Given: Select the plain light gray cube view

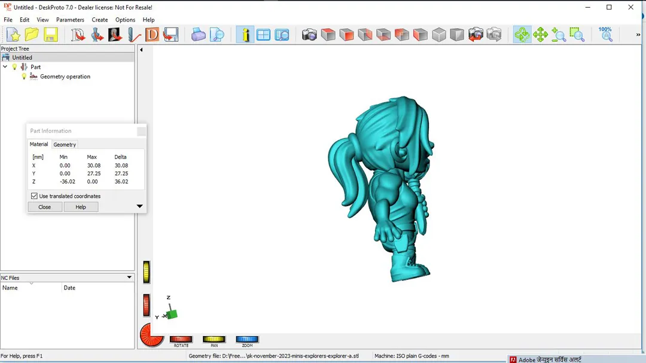Looking at the screenshot, I should [x=439, y=35].
